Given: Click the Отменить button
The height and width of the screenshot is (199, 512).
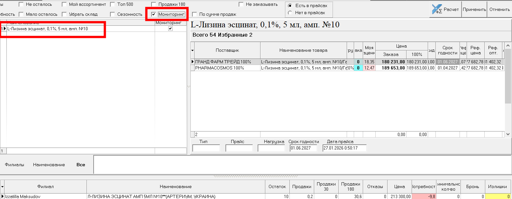Looking at the screenshot, I should pos(499,9).
